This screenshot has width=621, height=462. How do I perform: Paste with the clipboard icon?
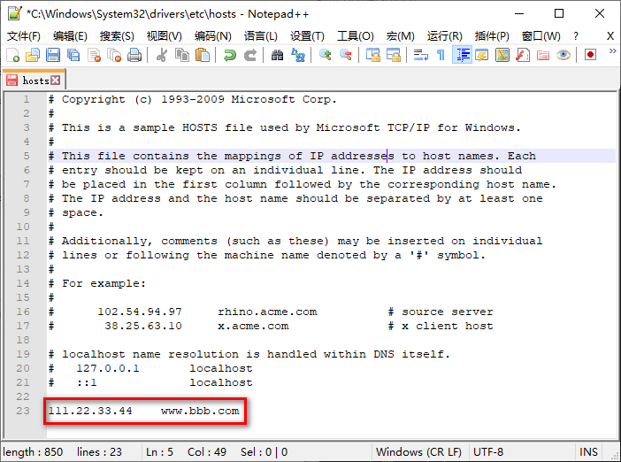[x=203, y=55]
